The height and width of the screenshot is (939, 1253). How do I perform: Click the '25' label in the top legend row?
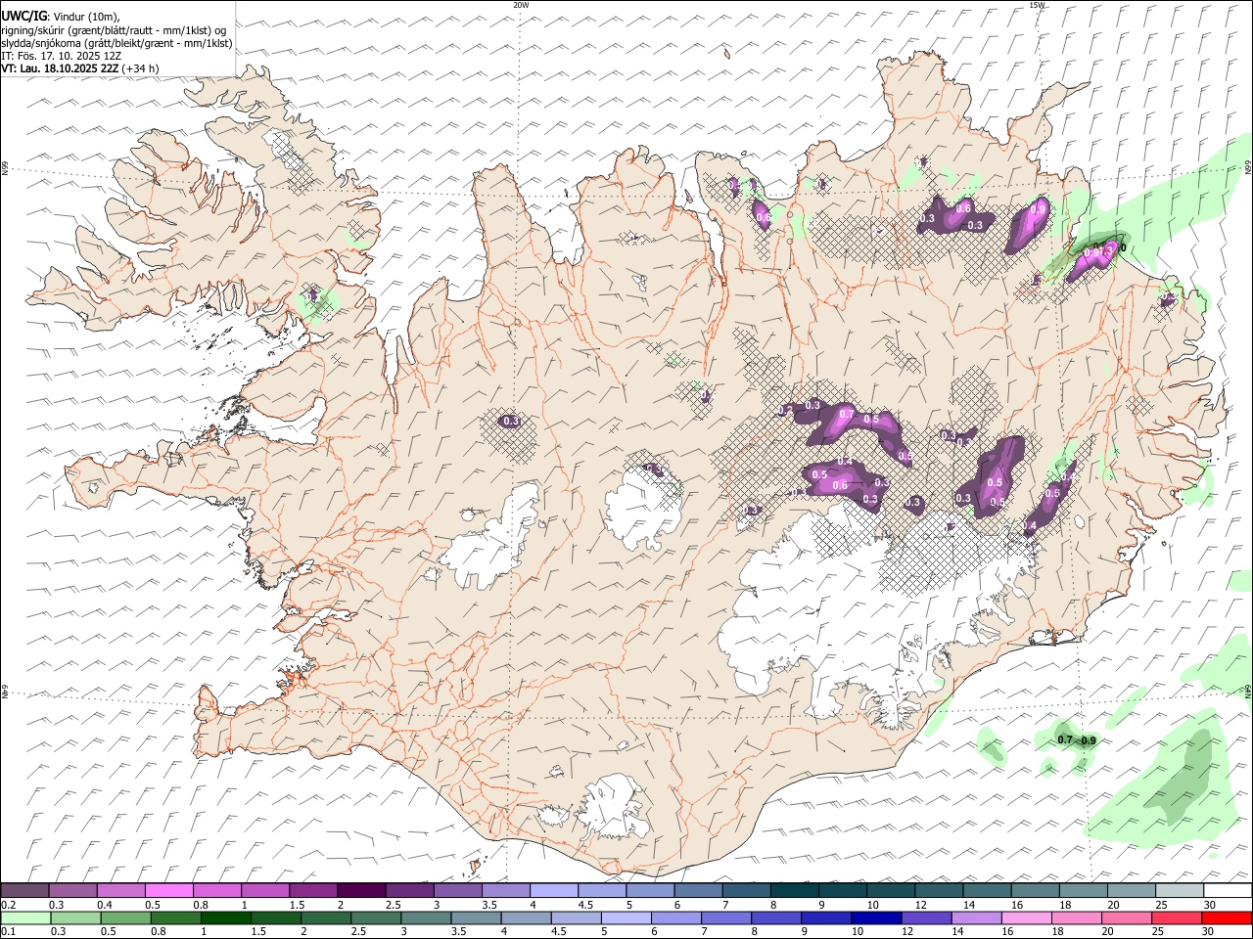[1162, 905]
